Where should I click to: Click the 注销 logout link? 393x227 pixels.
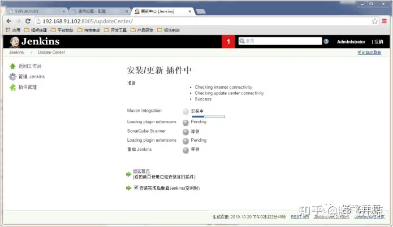pyautogui.click(x=379, y=42)
